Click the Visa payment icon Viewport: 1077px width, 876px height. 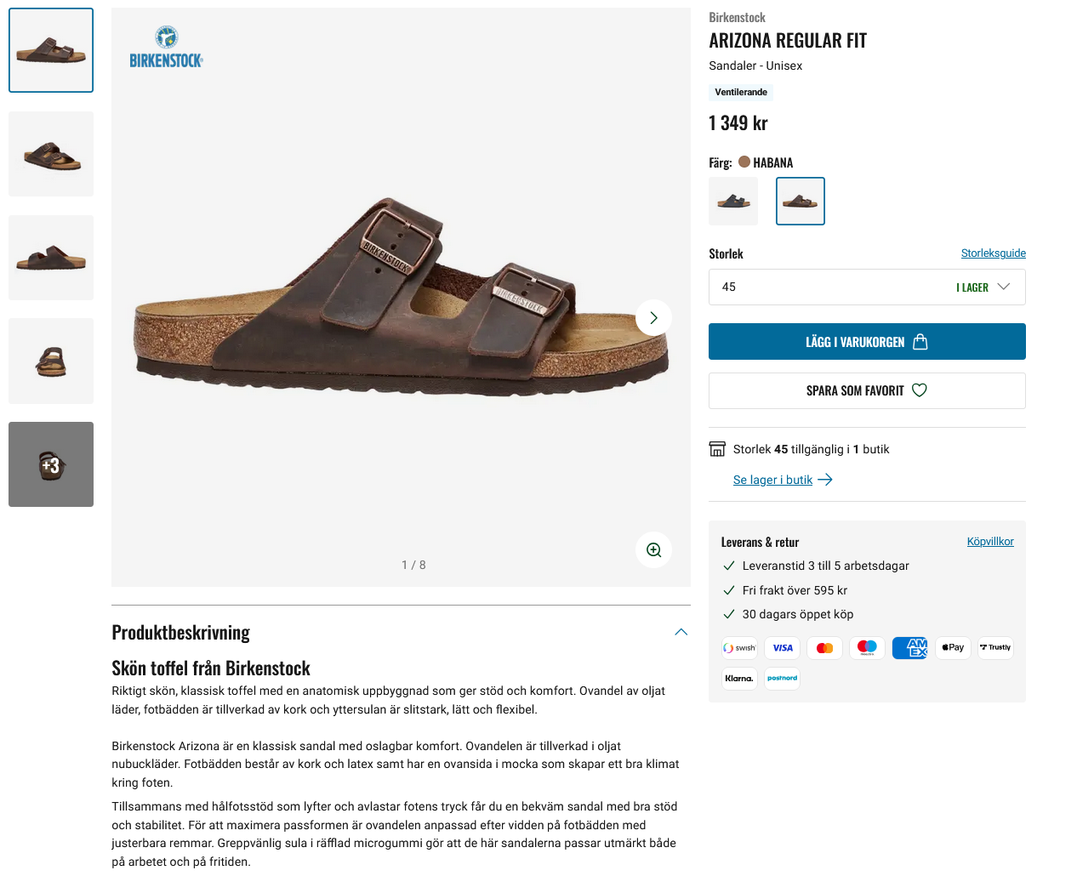click(x=782, y=648)
